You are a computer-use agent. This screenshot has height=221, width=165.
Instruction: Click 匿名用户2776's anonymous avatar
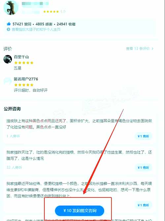coord(8,81)
